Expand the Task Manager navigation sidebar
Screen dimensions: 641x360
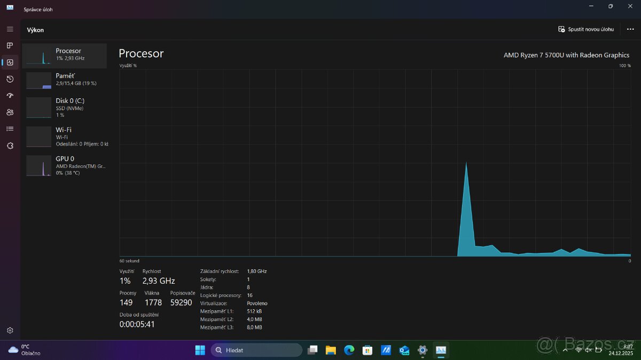click(x=10, y=29)
